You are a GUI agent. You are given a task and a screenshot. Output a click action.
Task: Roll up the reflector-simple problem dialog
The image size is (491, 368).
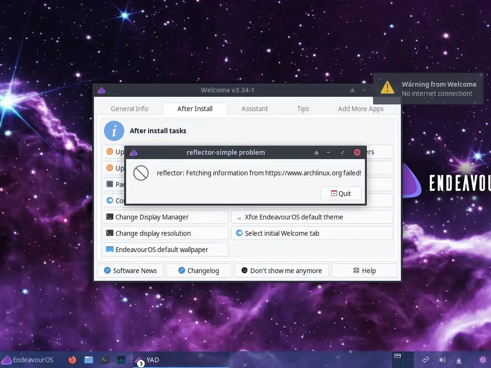(316, 152)
